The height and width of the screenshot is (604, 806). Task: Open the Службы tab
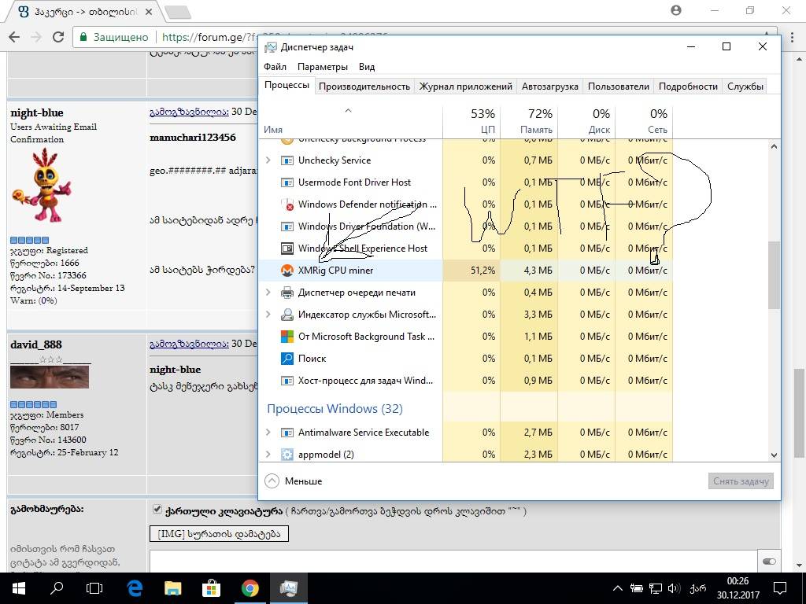click(x=745, y=87)
